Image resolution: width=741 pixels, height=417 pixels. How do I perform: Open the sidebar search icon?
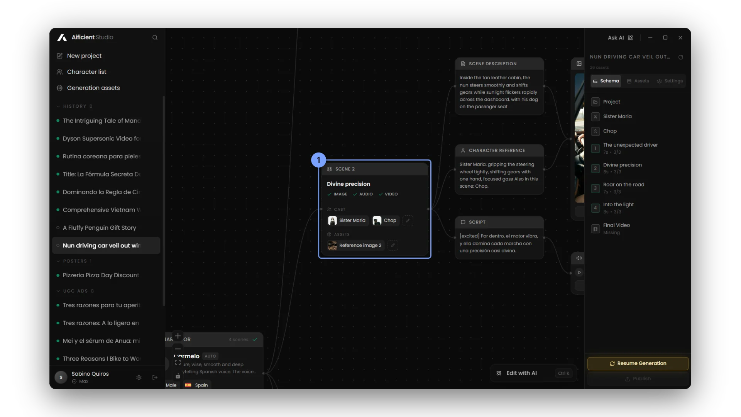pyautogui.click(x=155, y=37)
